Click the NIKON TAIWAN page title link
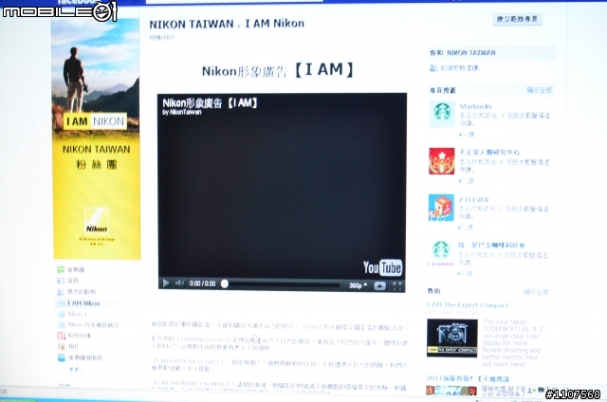This screenshot has height=402, width=607. coord(192,25)
